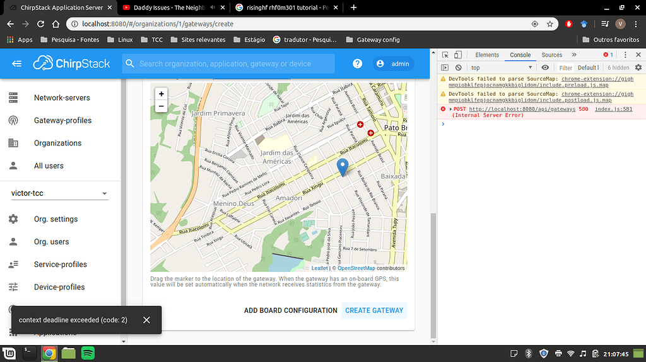Click the Create Gateway button
The image size is (646, 362).
click(374, 310)
